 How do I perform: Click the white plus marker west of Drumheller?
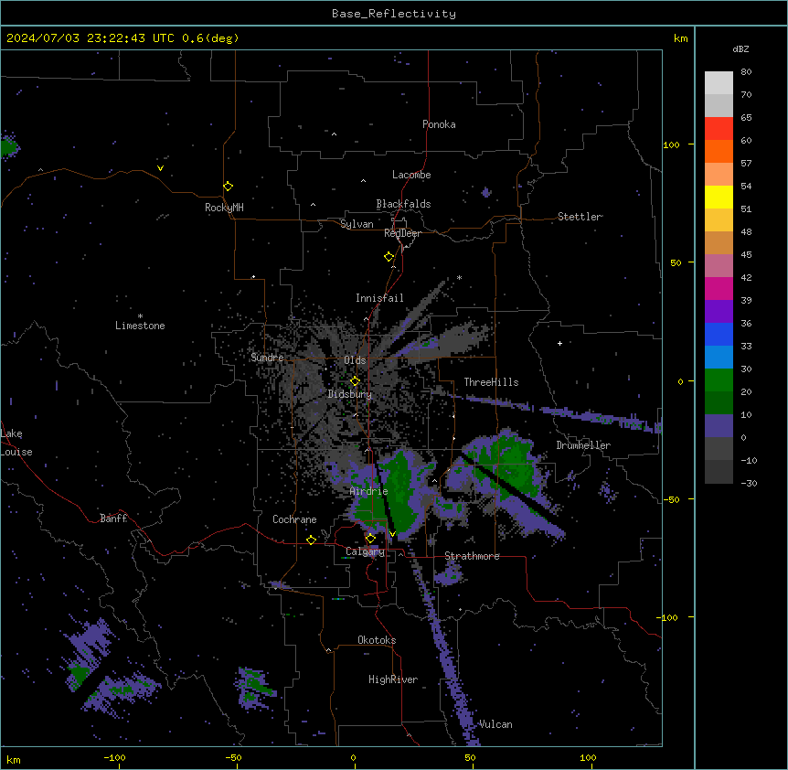coord(559,343)
